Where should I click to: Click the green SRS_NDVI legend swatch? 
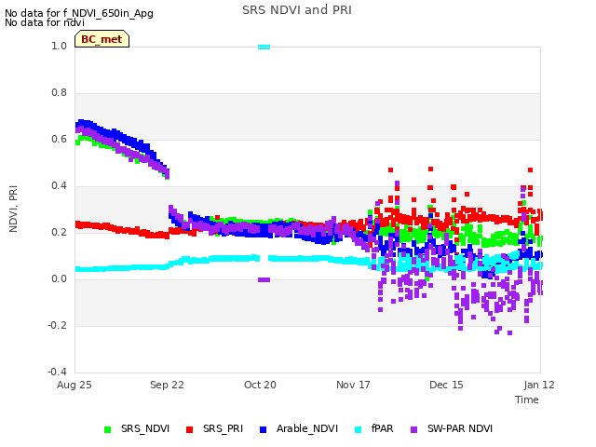pyautogui.click(x=108, y=429)
